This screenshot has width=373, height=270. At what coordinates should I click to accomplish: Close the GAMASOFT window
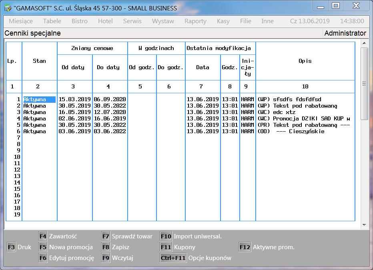click(356, 6)
